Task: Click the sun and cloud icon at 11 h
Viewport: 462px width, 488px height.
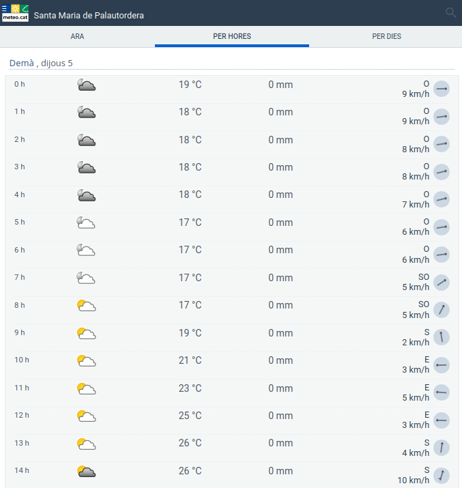Action: (x=86, y=388)
